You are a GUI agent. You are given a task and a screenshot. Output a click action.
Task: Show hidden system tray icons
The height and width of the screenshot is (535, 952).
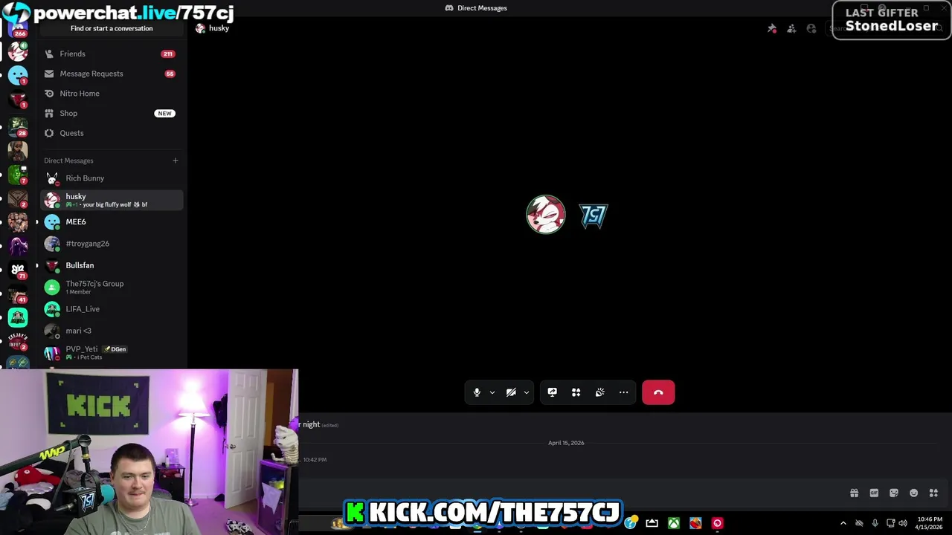pos(843,523)
